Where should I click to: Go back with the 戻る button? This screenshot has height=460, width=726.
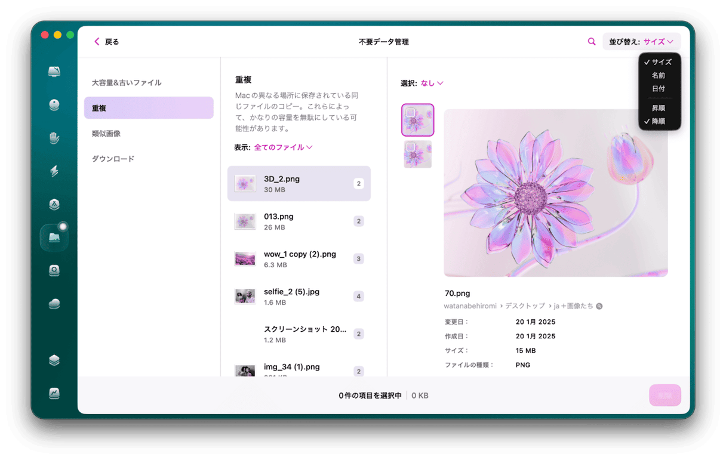[107, 42]
